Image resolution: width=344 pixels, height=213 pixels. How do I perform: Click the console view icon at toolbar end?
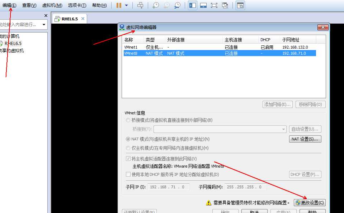(240, 5)
